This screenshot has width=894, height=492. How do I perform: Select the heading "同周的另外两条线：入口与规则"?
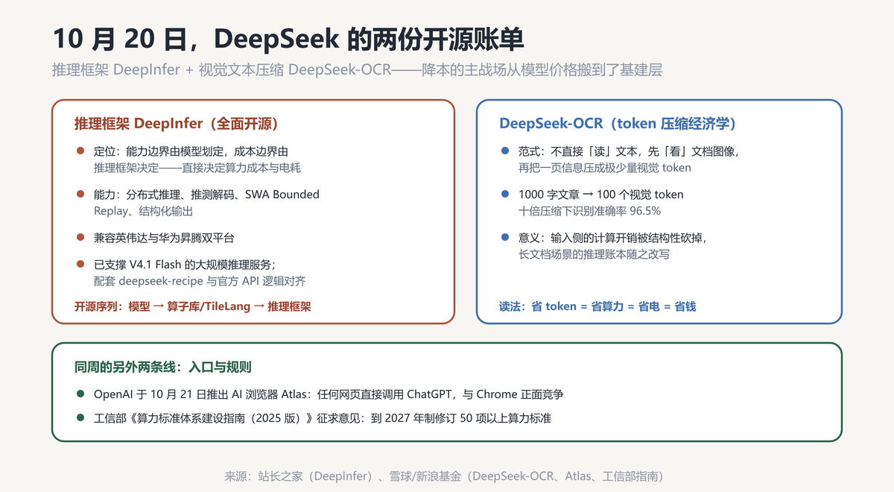(163, 367)
